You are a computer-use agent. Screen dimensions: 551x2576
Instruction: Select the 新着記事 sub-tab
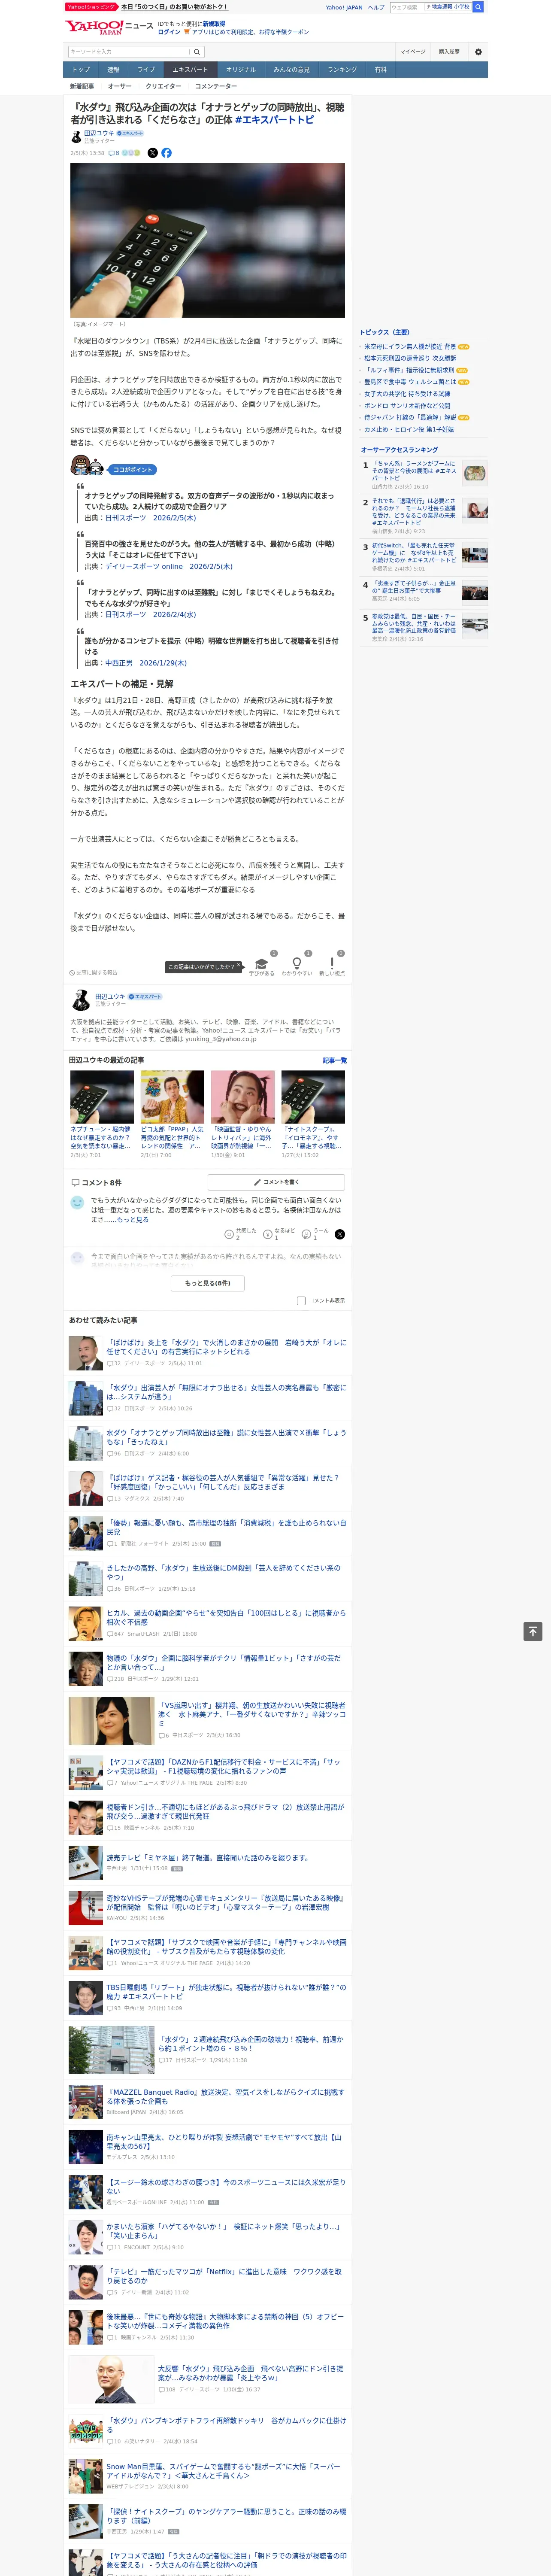[x=82, y=86]
